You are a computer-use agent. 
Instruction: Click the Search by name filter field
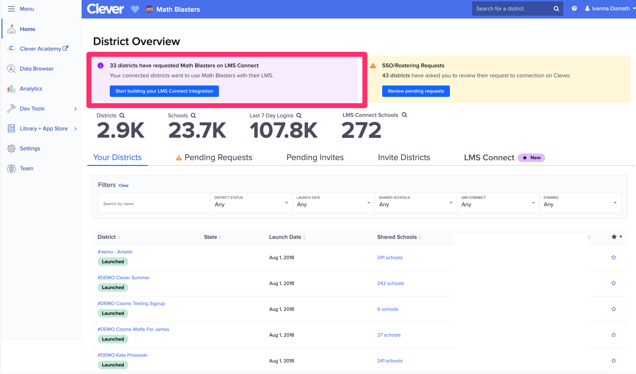(x=154, y=203)
